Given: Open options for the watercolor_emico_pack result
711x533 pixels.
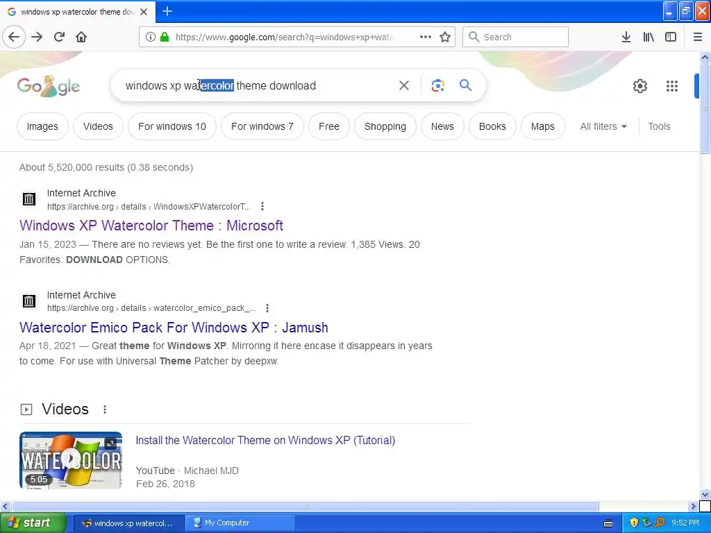Looking at the screenshot, I should [x=267, y=307].
